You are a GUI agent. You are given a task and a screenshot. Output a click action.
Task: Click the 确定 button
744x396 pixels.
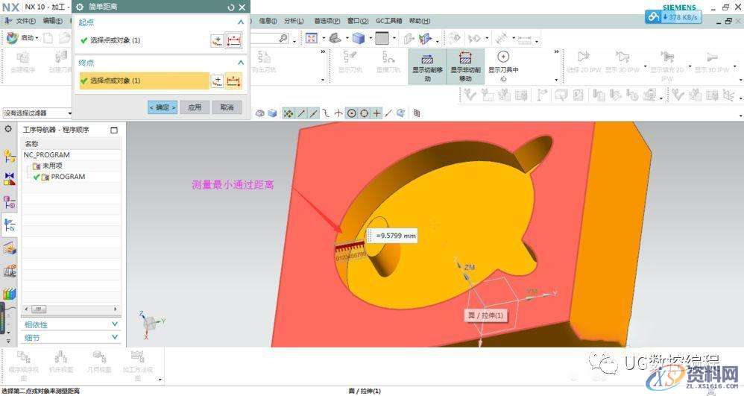[x=163, y=107]
